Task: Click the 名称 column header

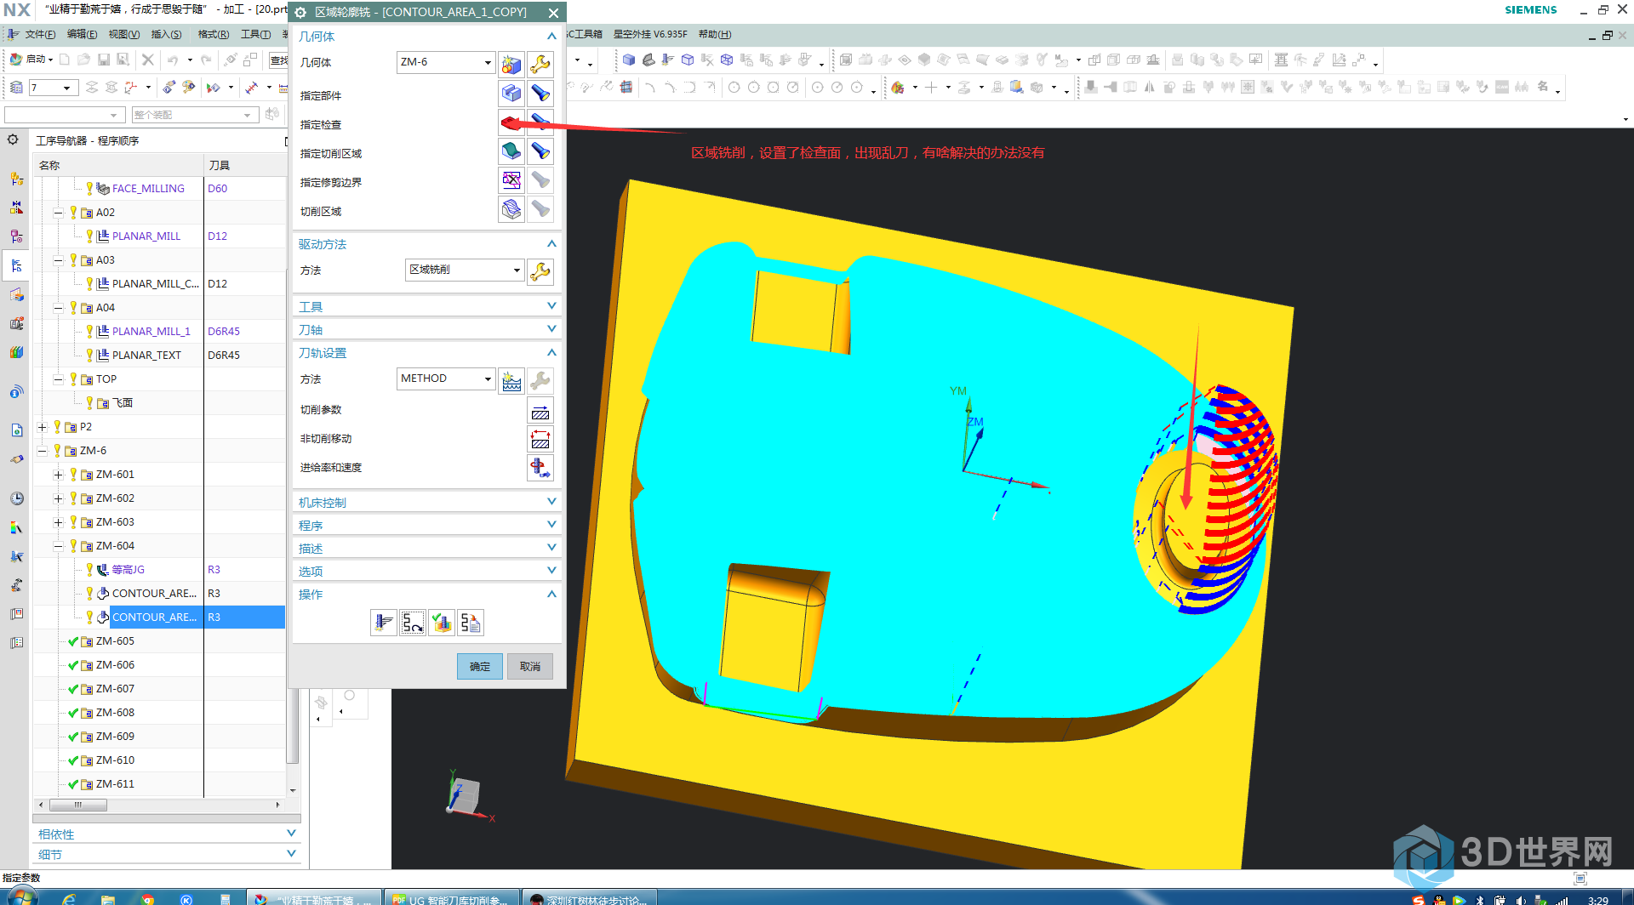Action: 118,165
